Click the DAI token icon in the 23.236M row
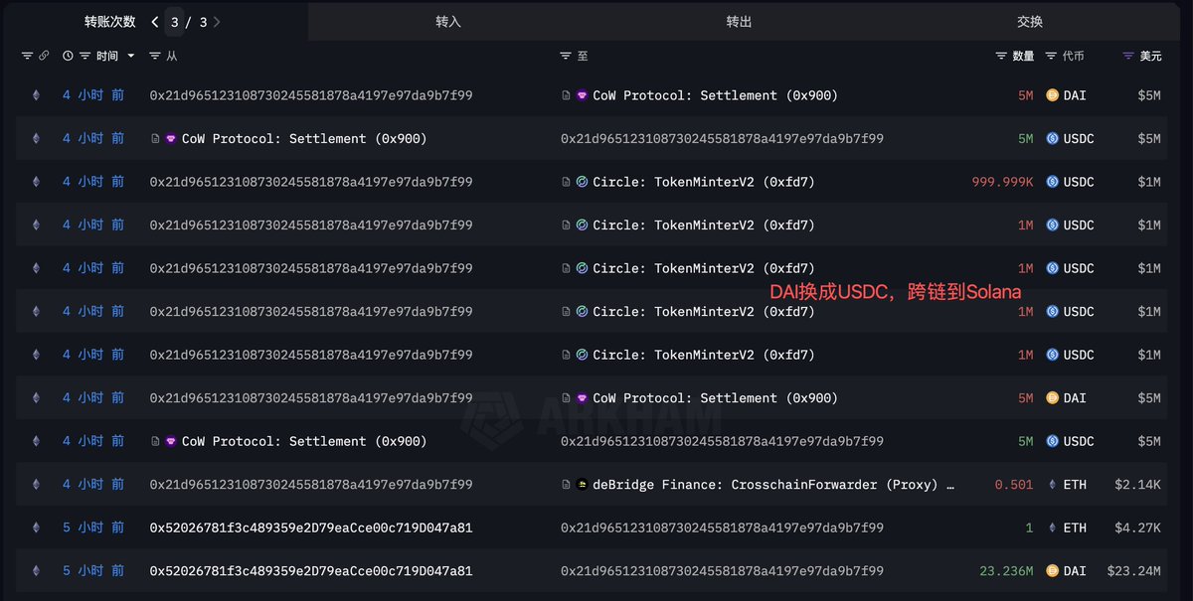Screen dimensions: 1193x601 1053,571
